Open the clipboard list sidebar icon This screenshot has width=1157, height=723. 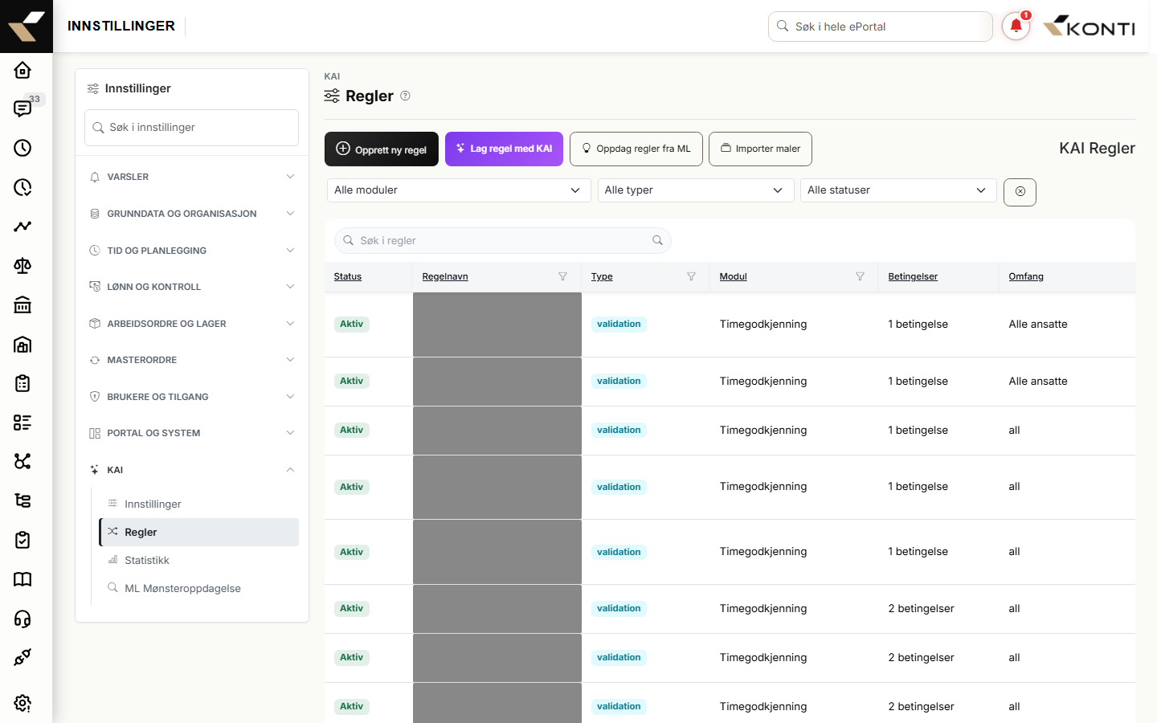click(22, 383)
